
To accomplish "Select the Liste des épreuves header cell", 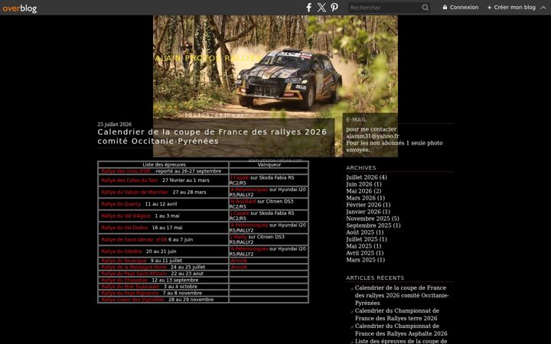I will (164, 164).
